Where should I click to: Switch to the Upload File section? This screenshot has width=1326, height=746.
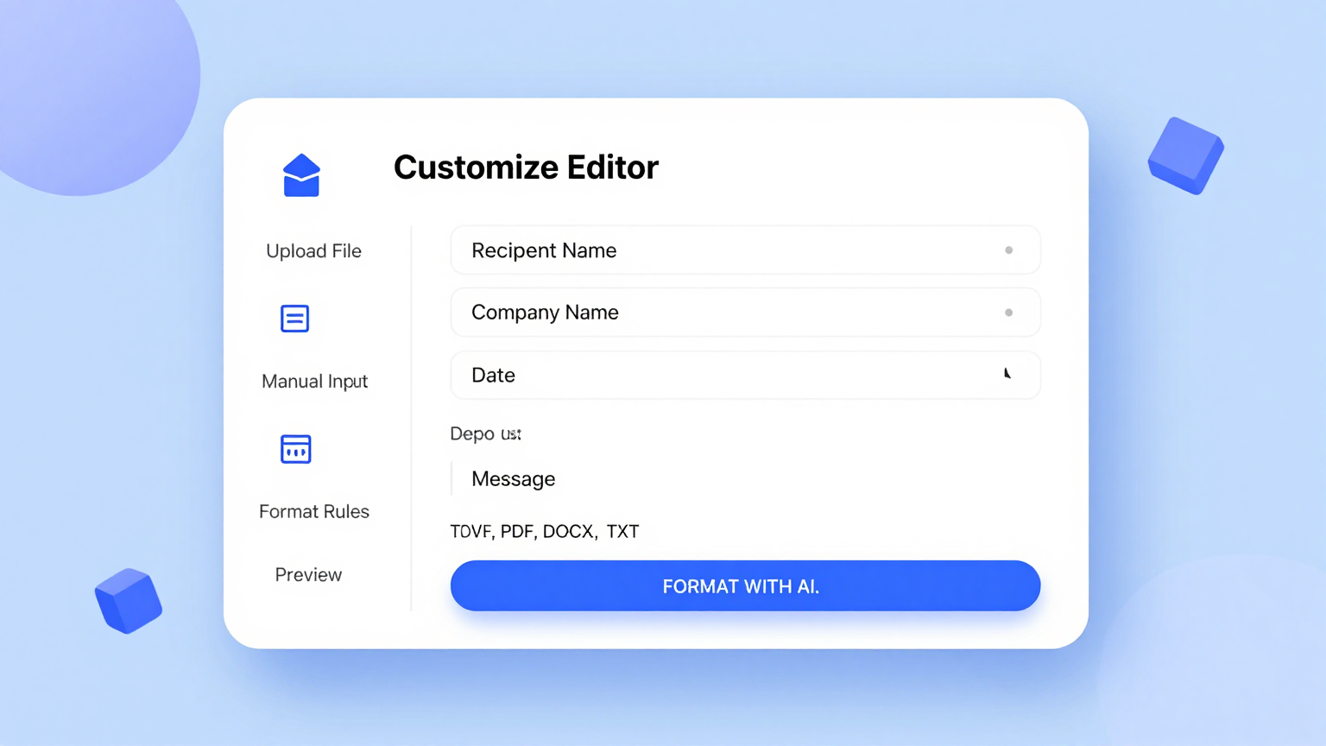pos(313,250)
